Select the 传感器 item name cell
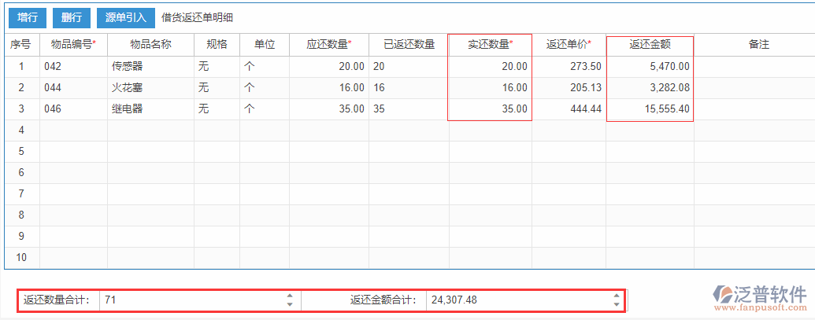The height and width of the screenshot is (320, 815). 150,67
